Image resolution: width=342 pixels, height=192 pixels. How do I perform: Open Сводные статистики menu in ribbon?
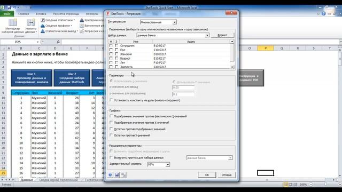[x=58, y=20]
